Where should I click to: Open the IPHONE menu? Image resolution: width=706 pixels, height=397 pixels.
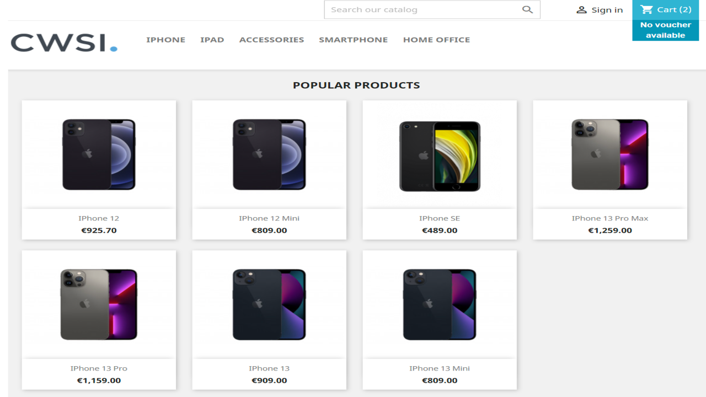(165, 40)
